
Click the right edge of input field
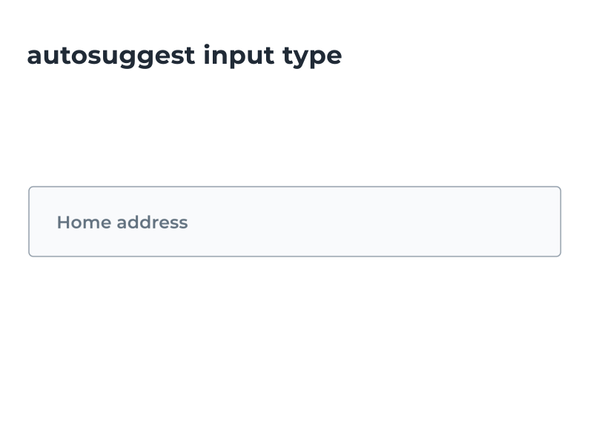coord(552,221)
